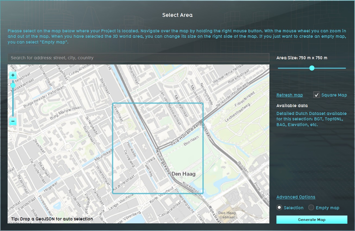Image resolution: width=355 pixels, height=231 pixels.
Task: Click the Generate Map button
Action: [x=312, y=220]
